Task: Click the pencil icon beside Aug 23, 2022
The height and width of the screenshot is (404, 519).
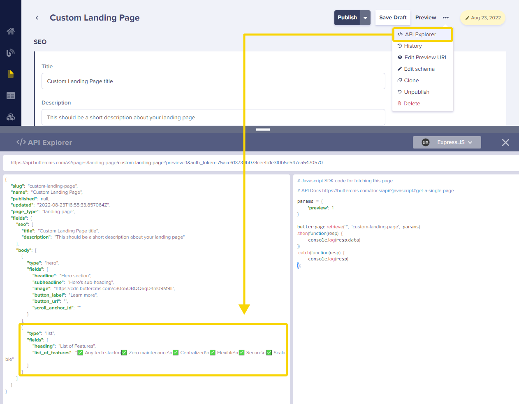Action: [467, 18]
